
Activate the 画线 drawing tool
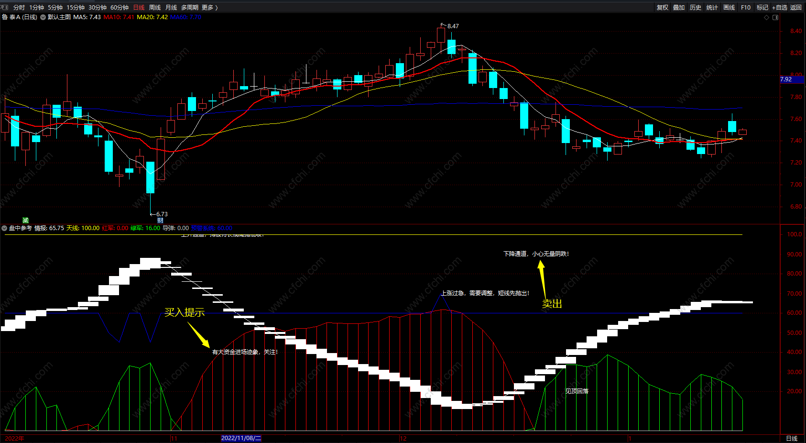tap(729, 7)
